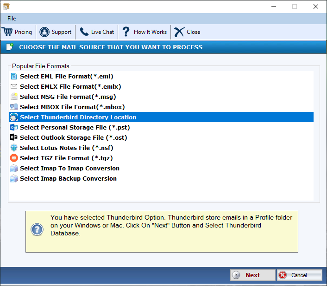Image resolution: width=327 pixels, height=286 pixels.
Task: Minimize the application window
Action: point(274,6)
